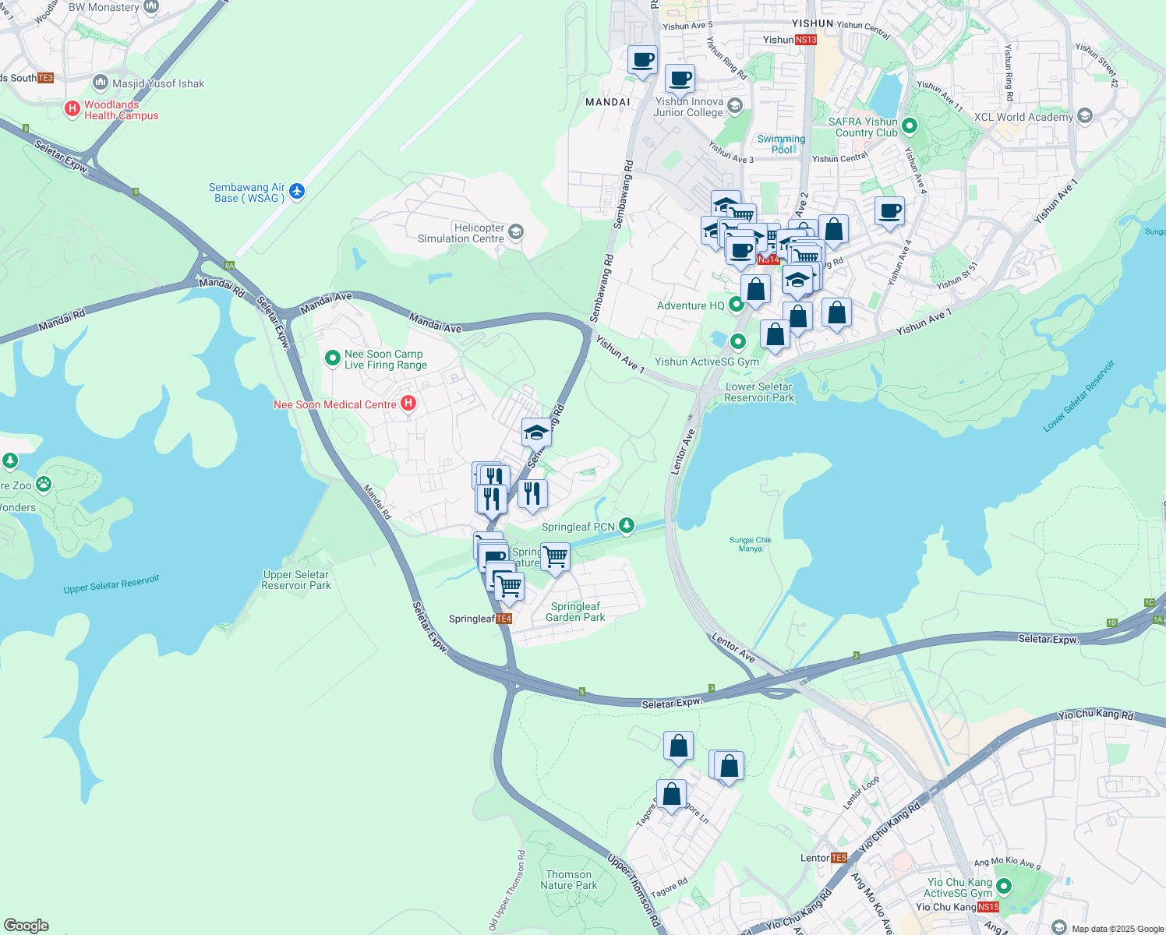The height and width of the screenshot is (935, 1166).
Task: Click the Map data ©2025 Google text
Action: pos(1118,929)
